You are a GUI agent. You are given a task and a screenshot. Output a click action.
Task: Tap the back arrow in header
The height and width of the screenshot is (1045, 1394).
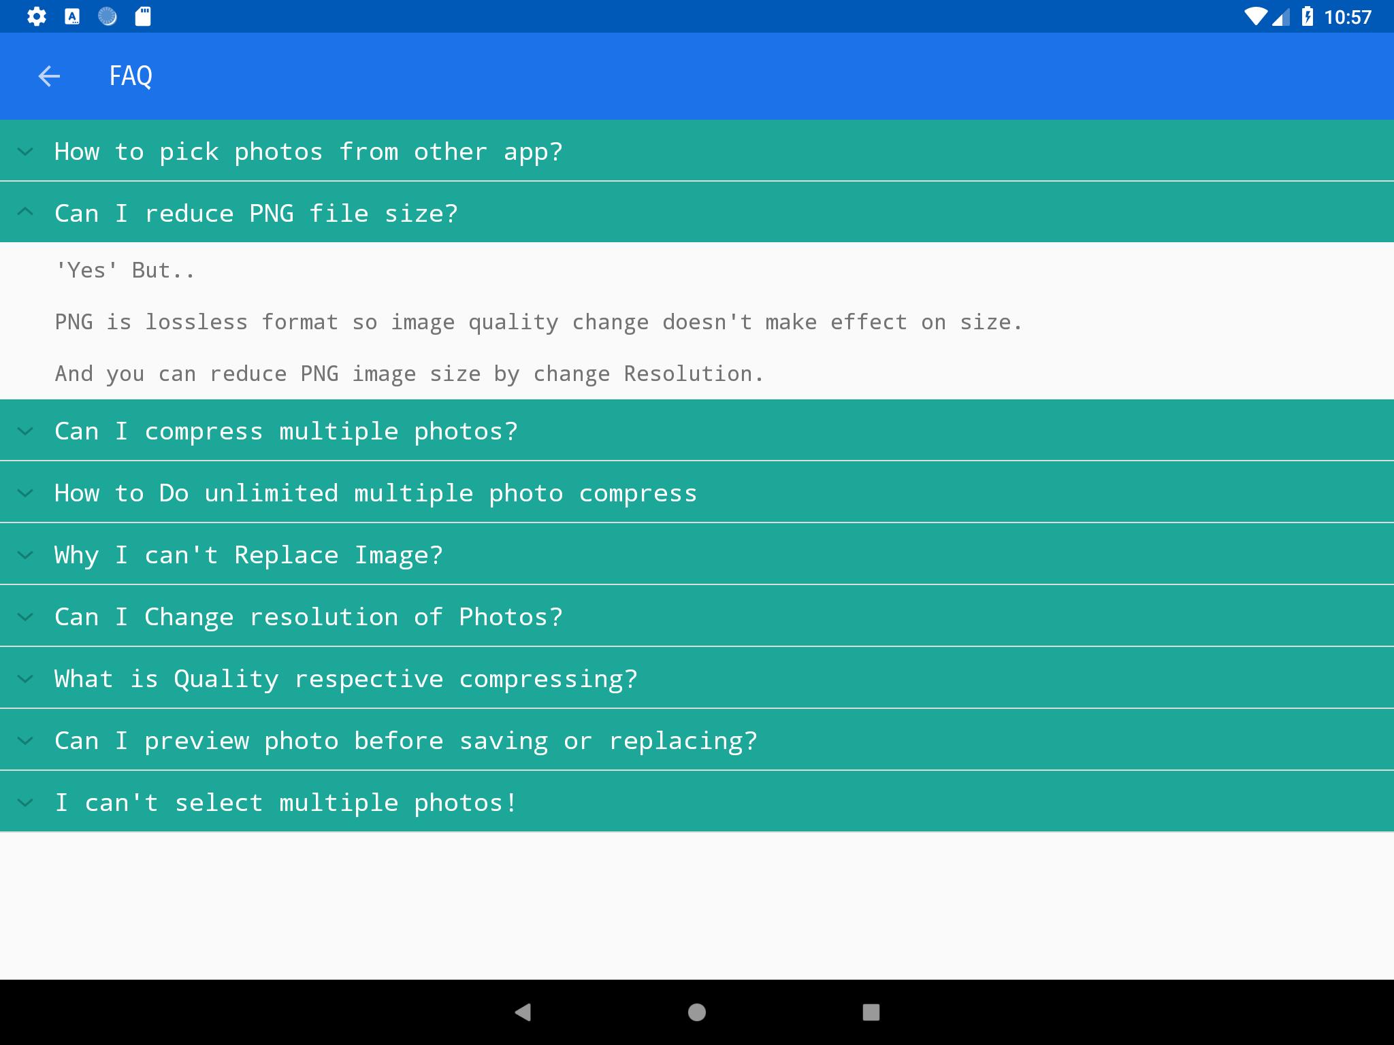pyautogui.click(x=49, y=76)
